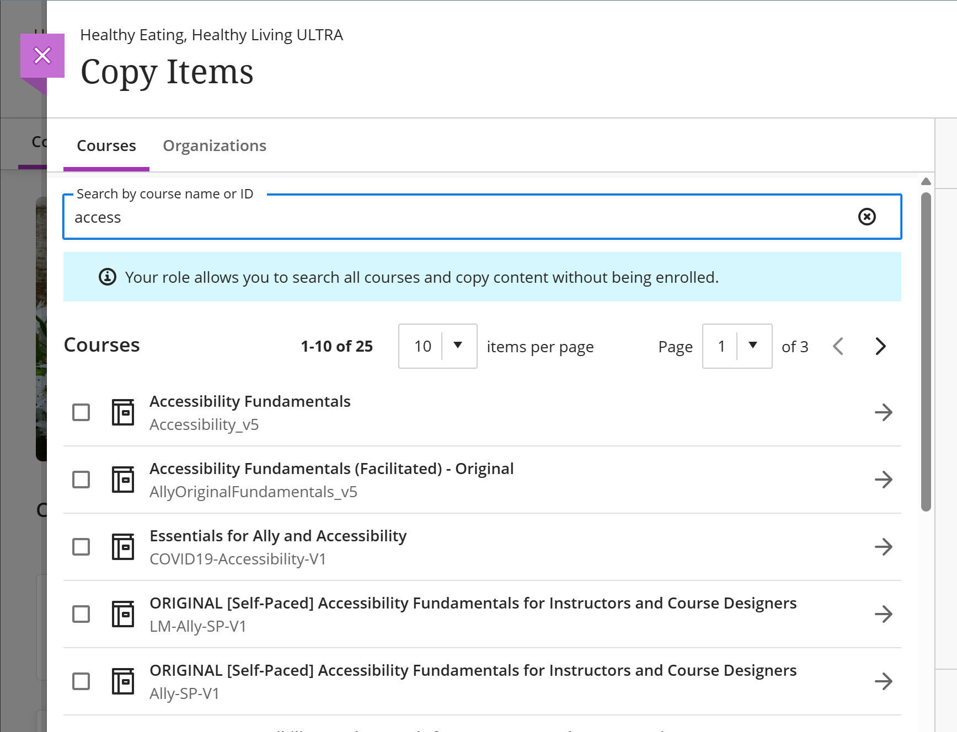Clear the search text with X icon

click(867, 217)
